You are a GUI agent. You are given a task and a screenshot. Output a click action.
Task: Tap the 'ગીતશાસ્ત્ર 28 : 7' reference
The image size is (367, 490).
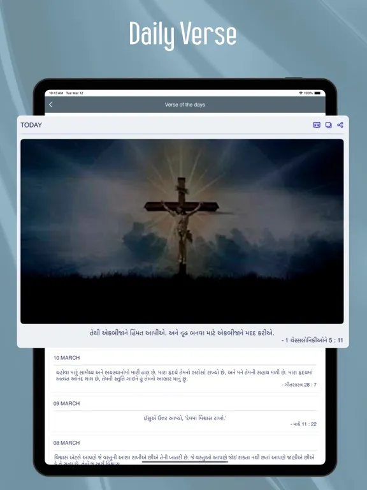tap(299, 385)
